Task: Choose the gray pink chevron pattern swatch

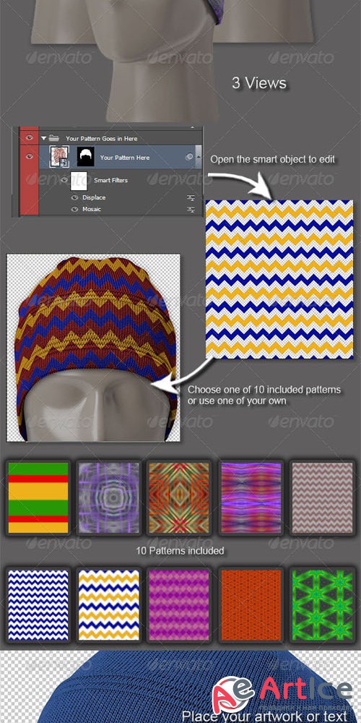Action: [322, 497]
